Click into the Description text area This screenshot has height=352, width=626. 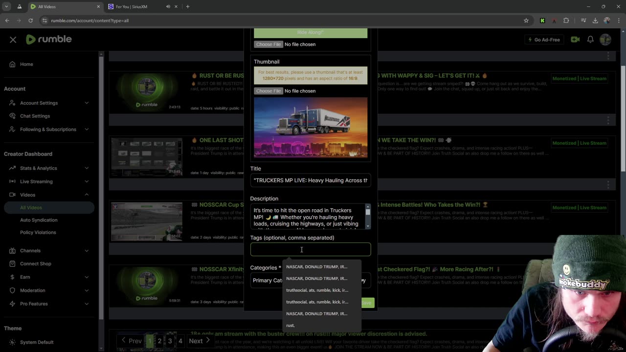coord(308,217)
